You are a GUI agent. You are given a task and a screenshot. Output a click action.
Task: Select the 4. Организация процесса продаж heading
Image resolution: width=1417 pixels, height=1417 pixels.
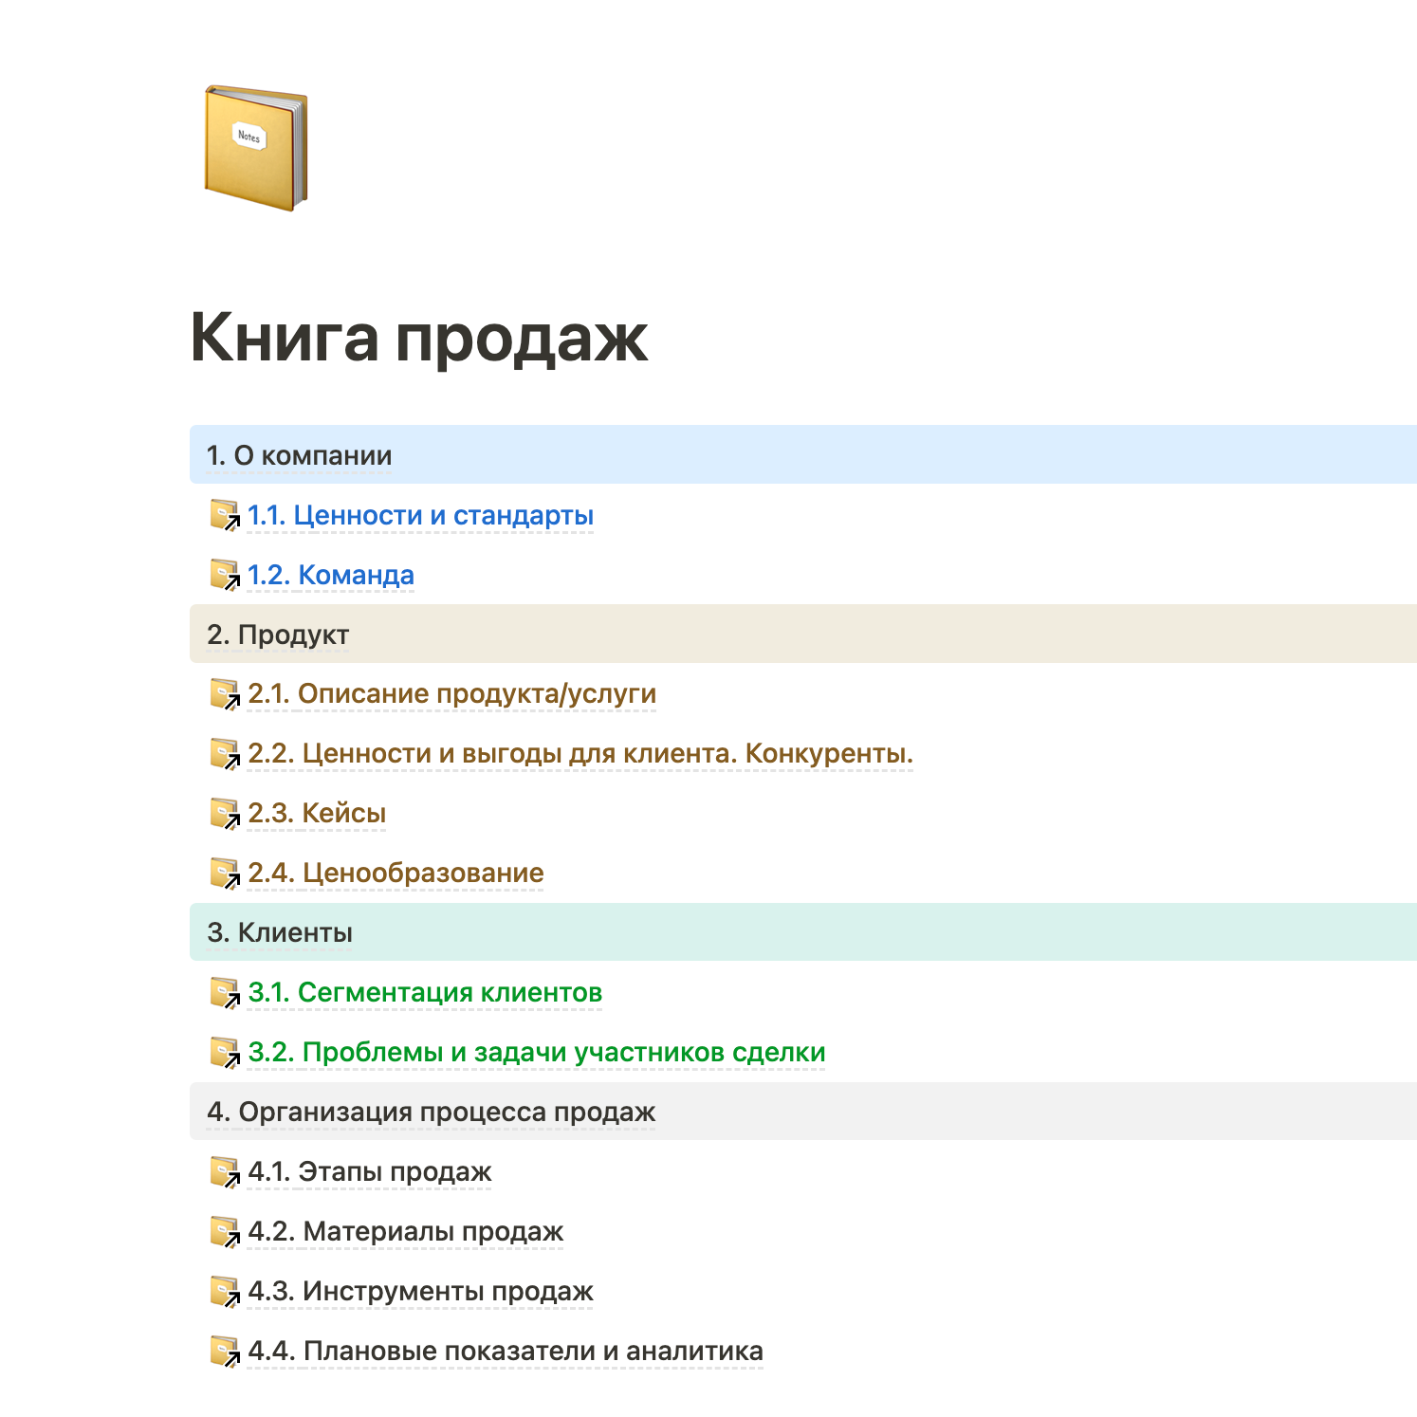click(431, 1112)
